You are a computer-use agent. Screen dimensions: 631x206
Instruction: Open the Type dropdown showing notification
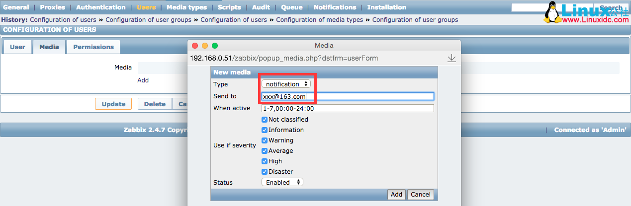286,84
